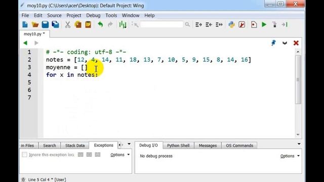Cut selection using the scissors icon

(67, 25)
